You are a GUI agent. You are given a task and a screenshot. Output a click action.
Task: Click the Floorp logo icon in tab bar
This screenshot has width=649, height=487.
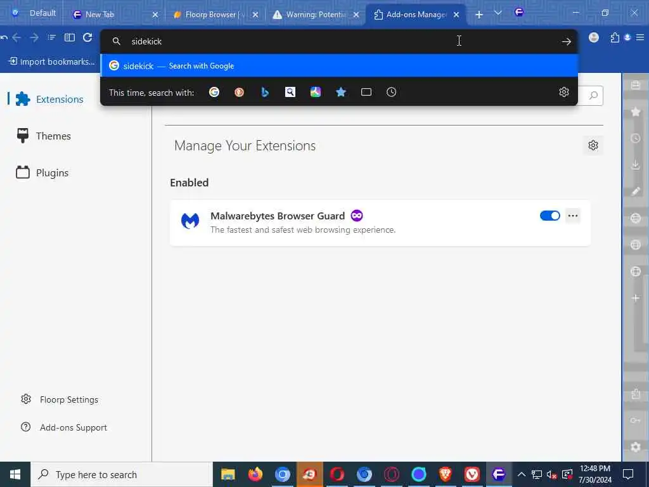(519, 13)
